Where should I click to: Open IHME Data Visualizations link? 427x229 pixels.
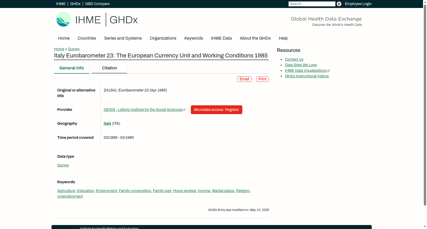coord(306,70)
